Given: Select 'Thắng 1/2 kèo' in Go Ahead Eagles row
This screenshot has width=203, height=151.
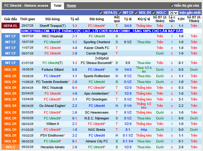Looking at the screenshot, I should 144,106.
